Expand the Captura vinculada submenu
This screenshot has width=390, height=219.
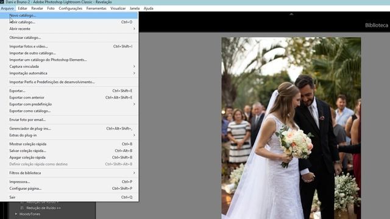69,66
